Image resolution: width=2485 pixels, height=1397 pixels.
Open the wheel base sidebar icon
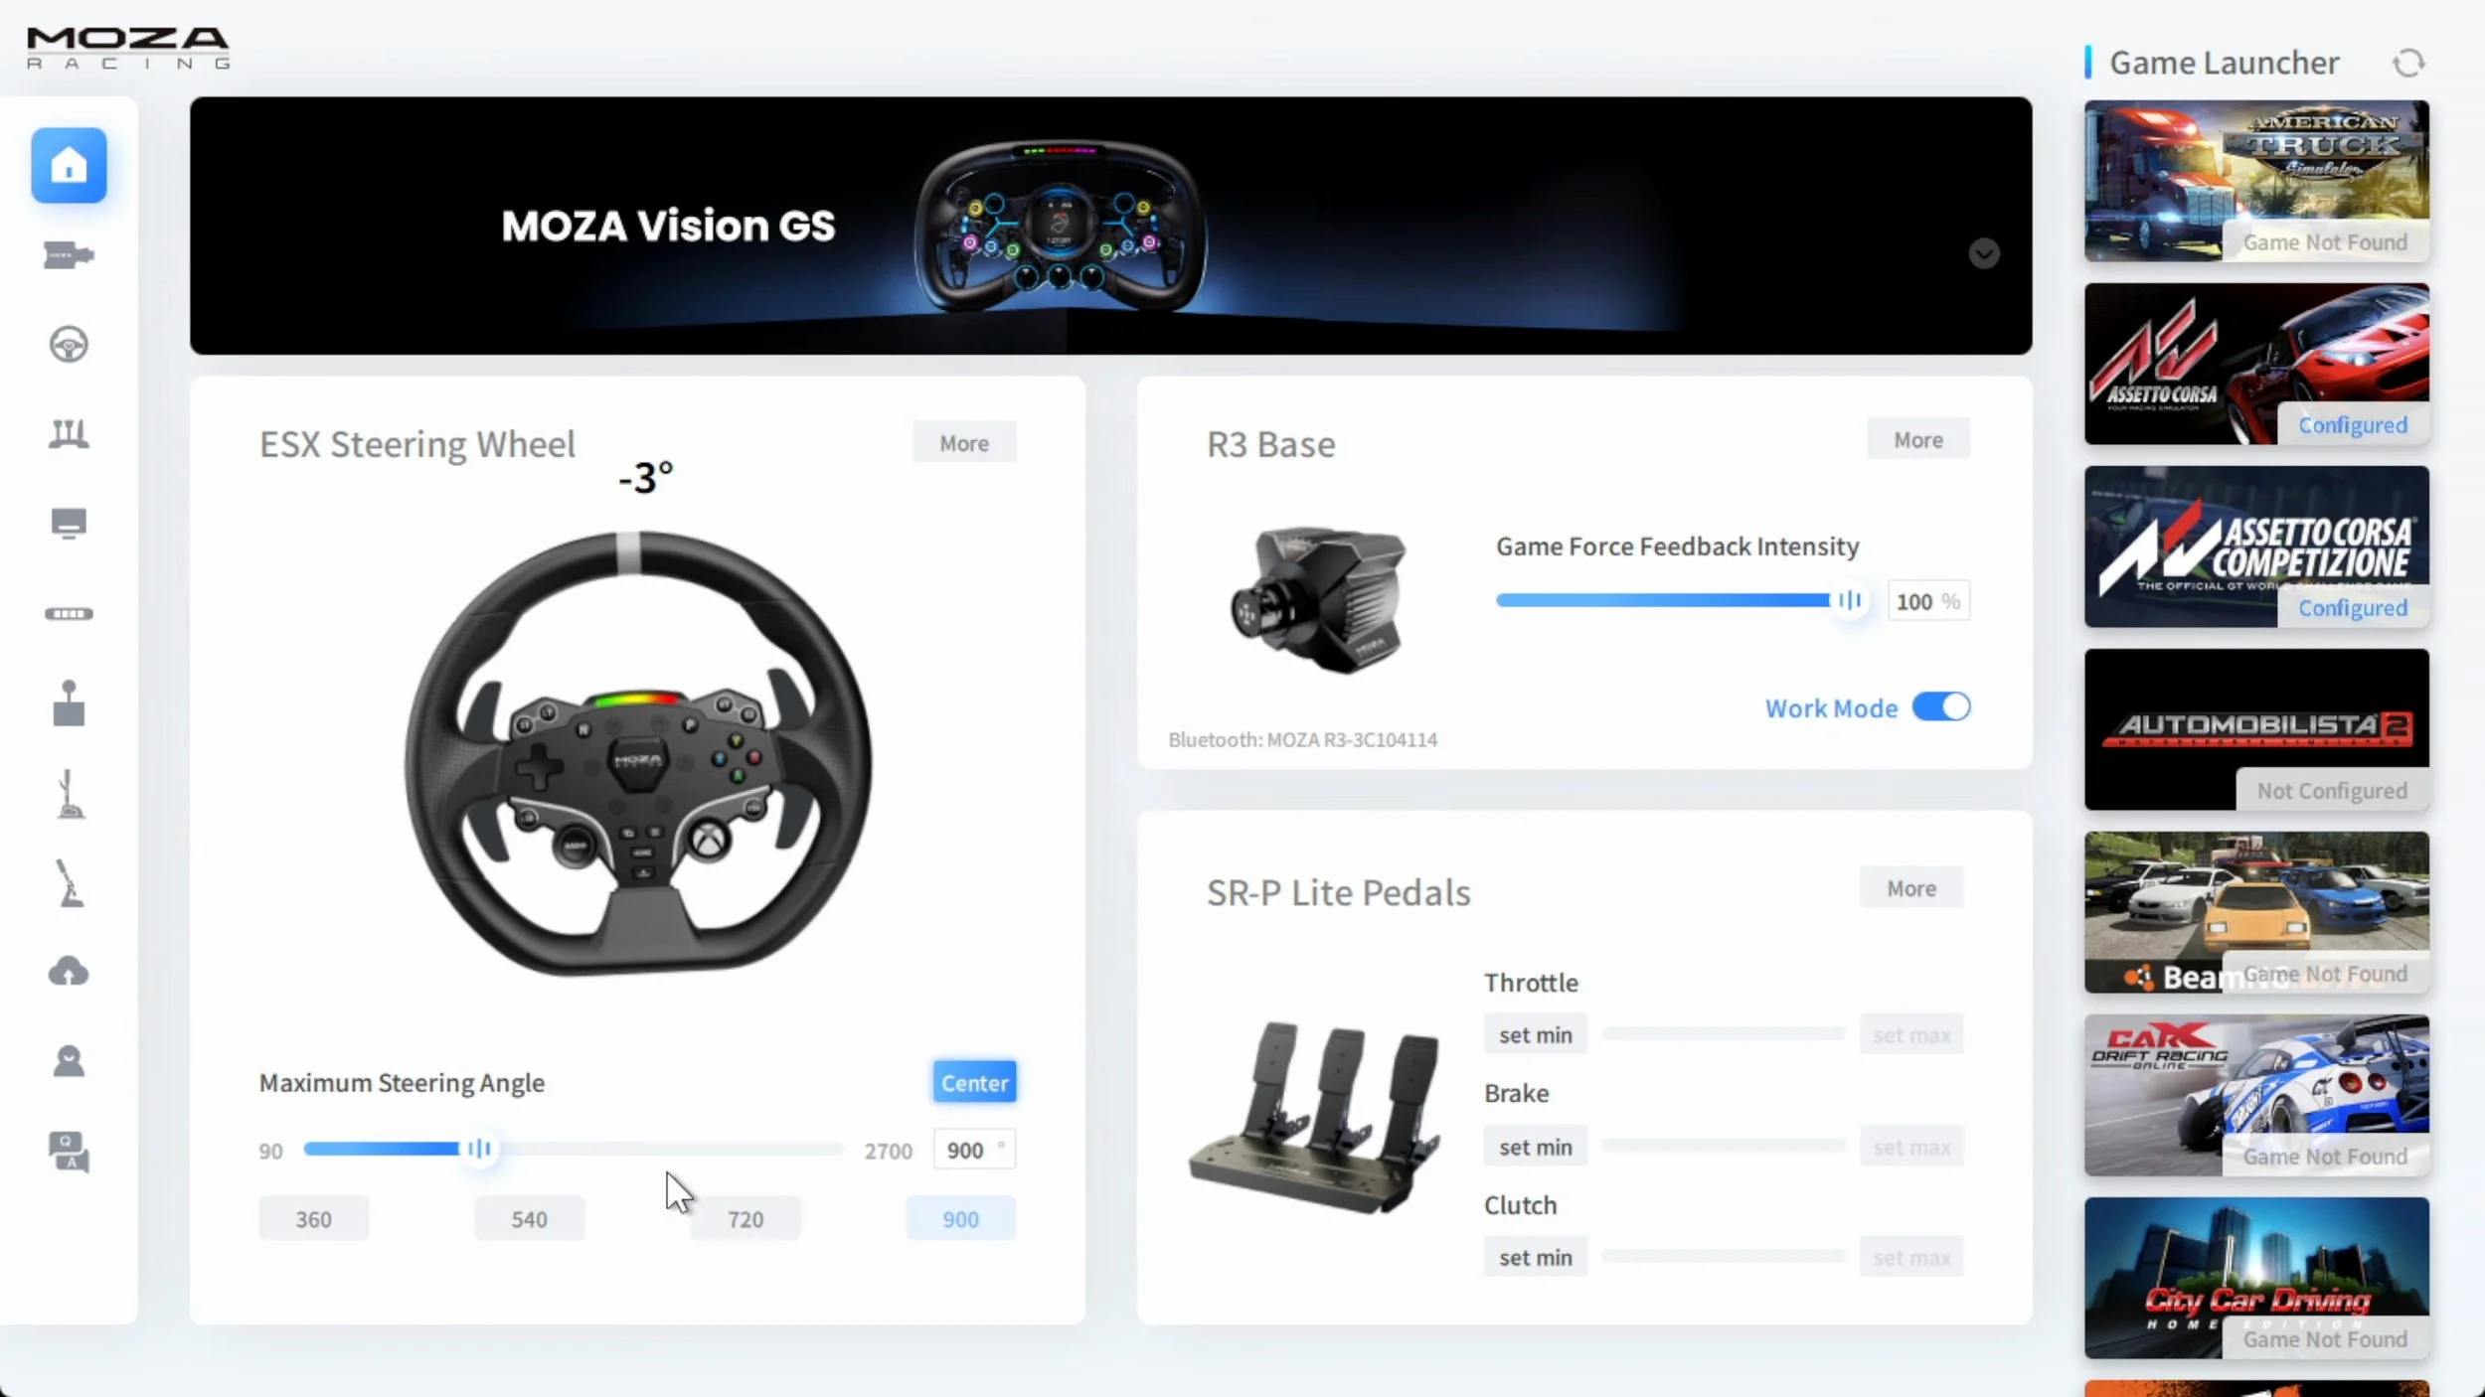[x=69, y=255]
